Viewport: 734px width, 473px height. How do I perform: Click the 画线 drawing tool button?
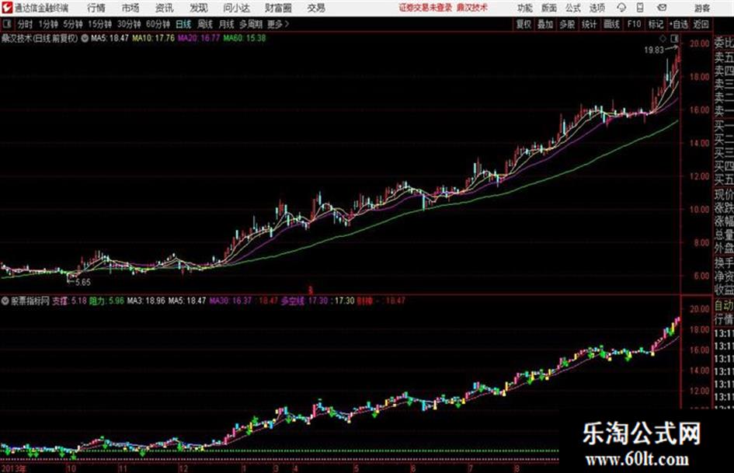click(611, 24)
